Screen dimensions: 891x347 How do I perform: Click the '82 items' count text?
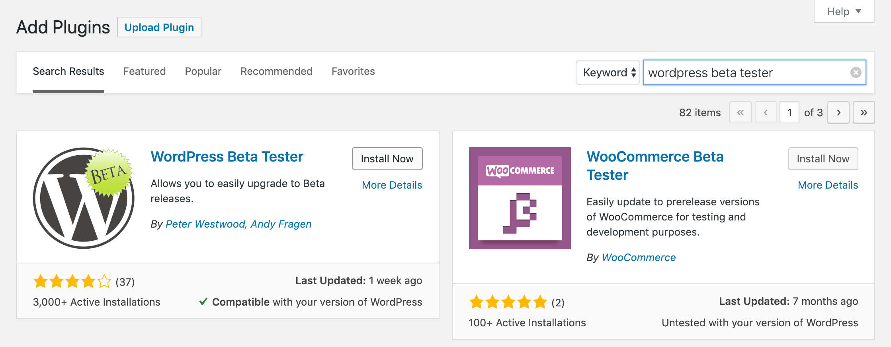coord(700,113)
